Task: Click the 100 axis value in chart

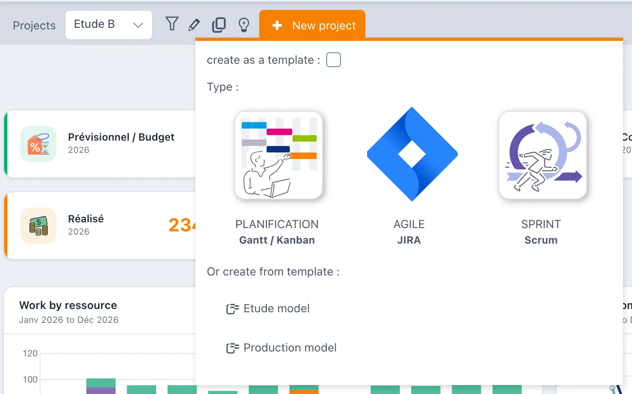Action: pyautogui.click(x=30, y=380)
